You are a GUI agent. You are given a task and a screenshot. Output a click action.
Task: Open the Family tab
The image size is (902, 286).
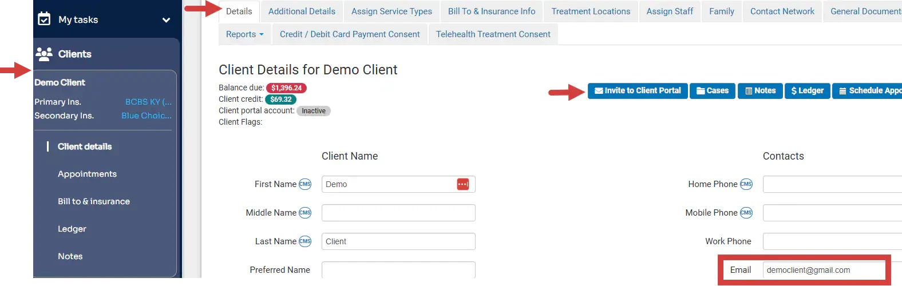tap(722, 11)
